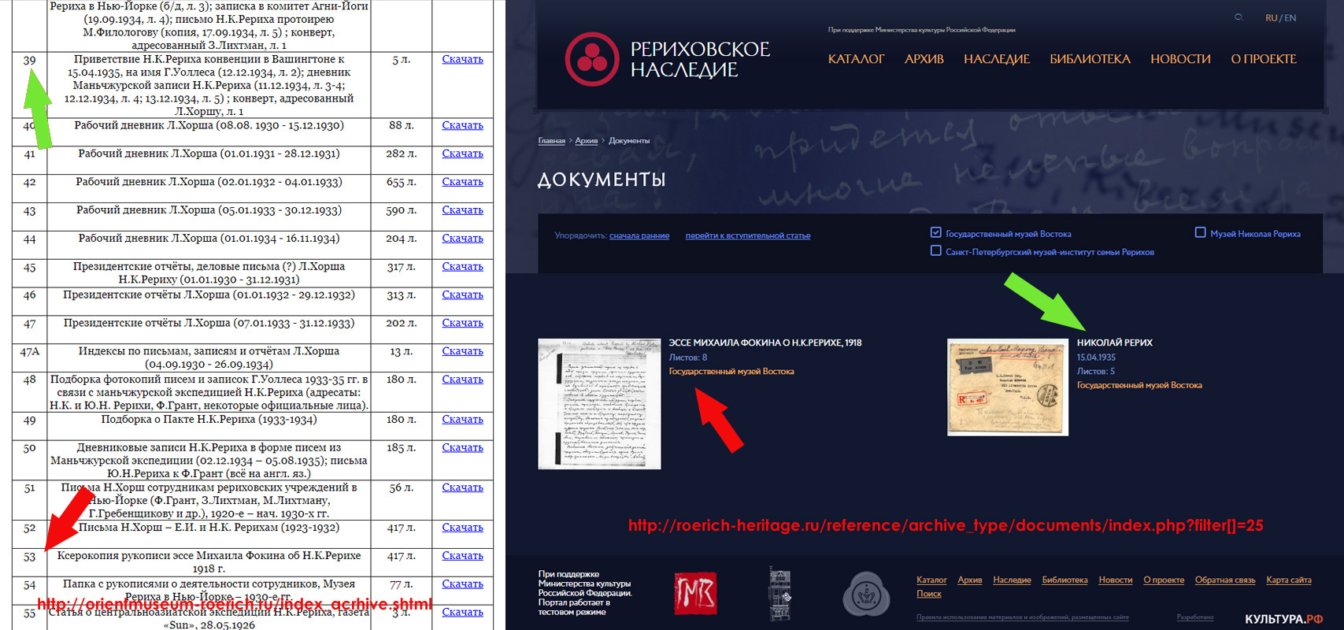Click 'Листов: 8' under the Fokine essay

[688, 358]
